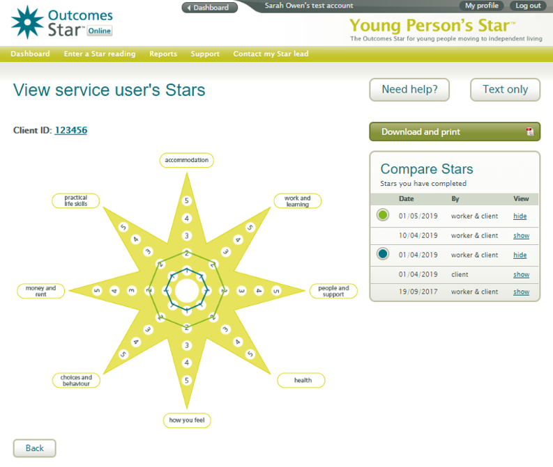Click the choices and behaviour label
553x467 pixels.
76,381
